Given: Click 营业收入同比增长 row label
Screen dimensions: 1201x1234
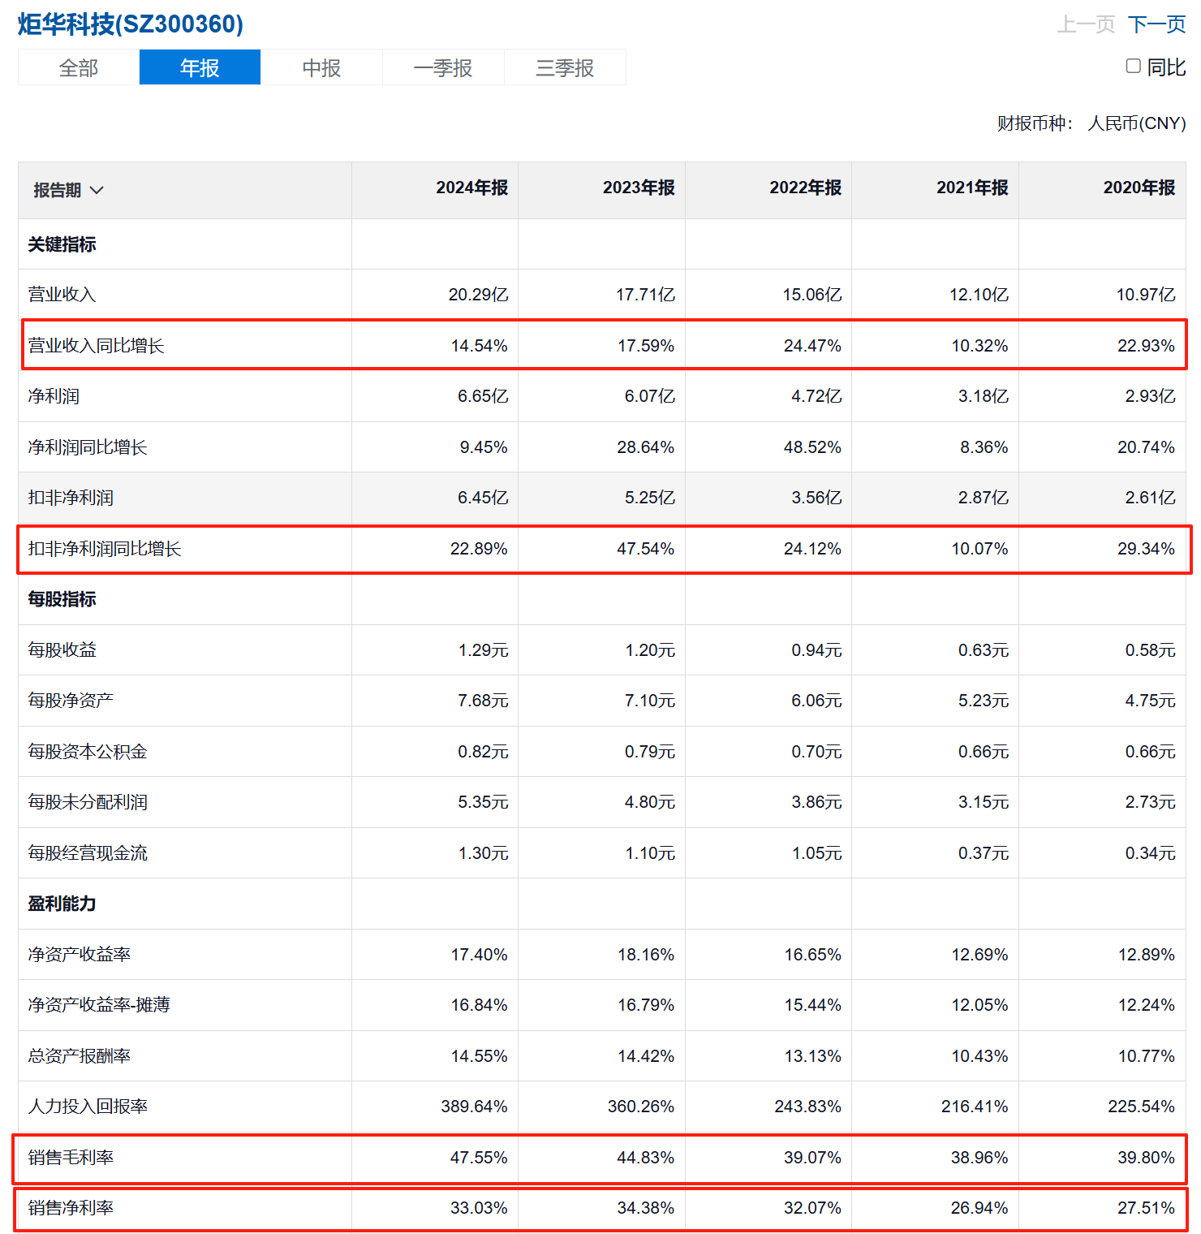Looking at the screenshot, I should click(x=96, y=346).
